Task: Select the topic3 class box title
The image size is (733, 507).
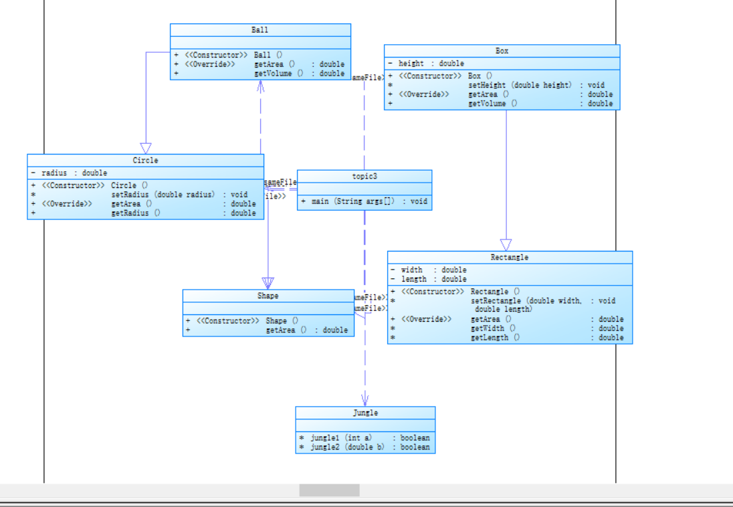Action: (x=364, y=177)
